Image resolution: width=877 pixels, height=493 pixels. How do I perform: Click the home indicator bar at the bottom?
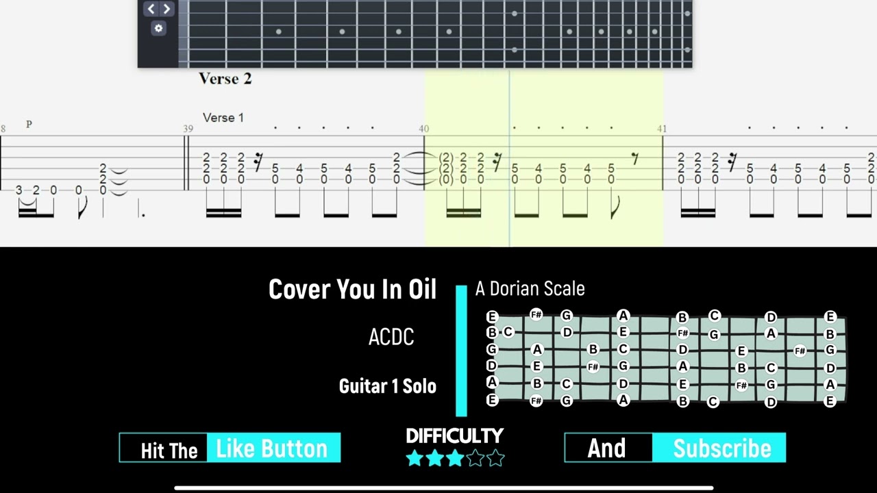[444, 488]
